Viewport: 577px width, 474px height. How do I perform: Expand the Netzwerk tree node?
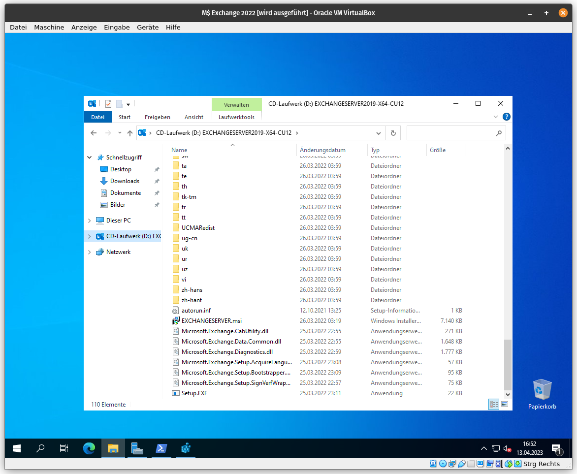click(x=90, y=252)
